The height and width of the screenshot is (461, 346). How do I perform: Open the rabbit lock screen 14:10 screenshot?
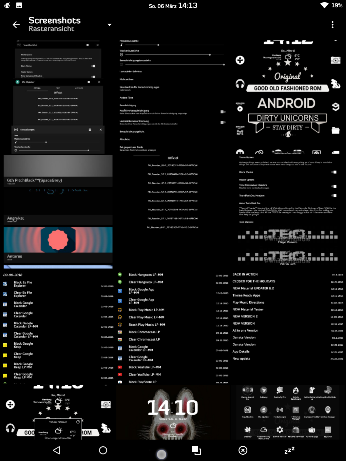pyautogui.click(x=172, y=412)
